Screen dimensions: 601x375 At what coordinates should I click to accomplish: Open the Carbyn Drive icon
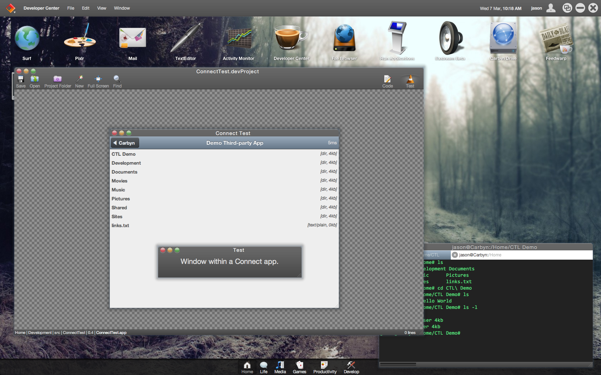point(503,38)
